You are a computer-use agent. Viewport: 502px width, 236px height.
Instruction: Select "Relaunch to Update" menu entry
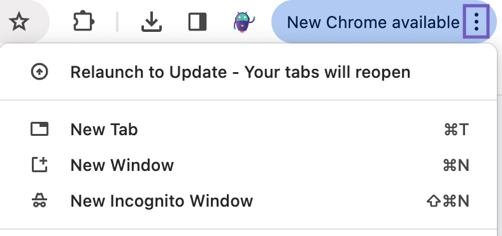(x=248, y=72)
